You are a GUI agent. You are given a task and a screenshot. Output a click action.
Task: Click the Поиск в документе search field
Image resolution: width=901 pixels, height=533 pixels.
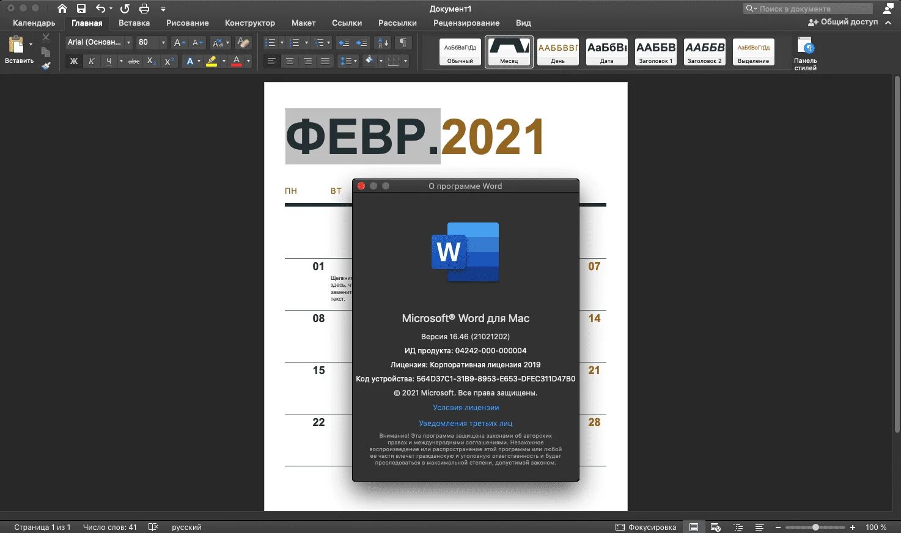[x=808, y=9]
